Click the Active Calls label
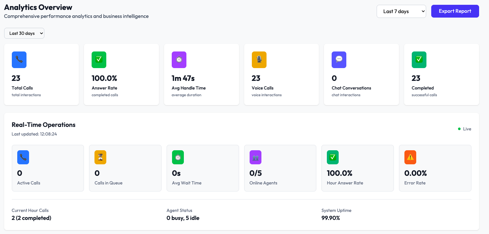The image size is (489, 234). point(29,183)
